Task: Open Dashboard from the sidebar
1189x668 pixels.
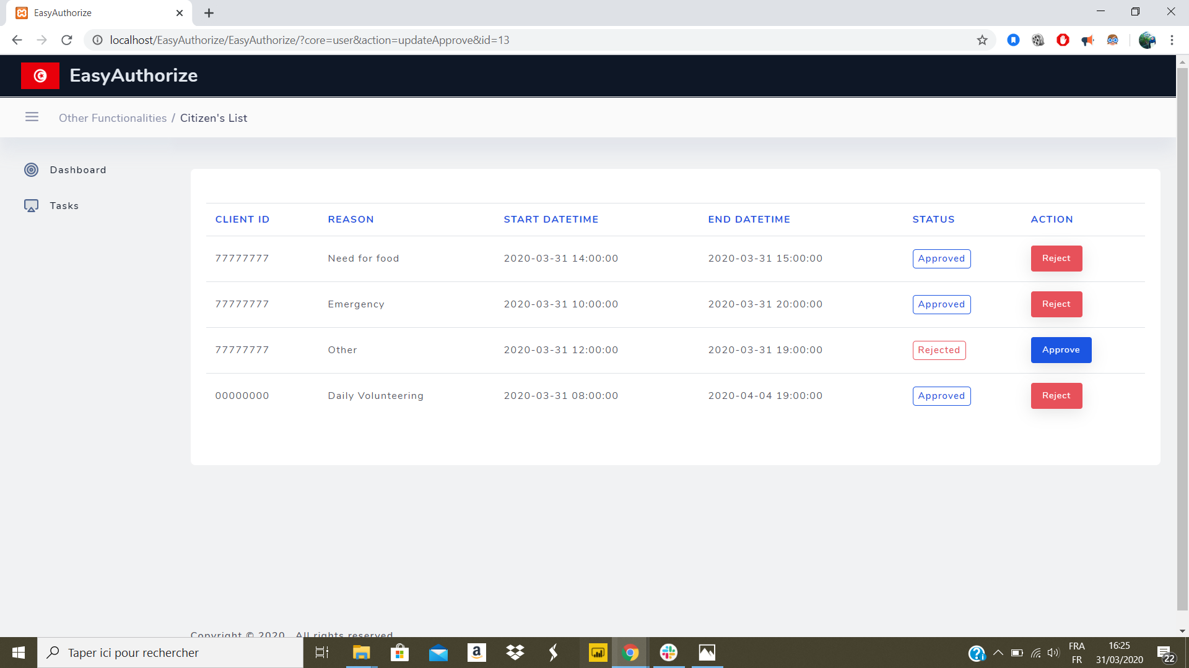Action: [x=77, y=170]
